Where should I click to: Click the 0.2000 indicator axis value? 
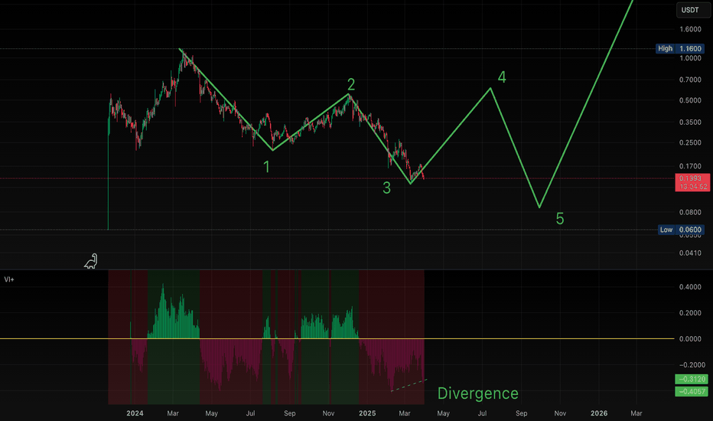[690, 312]
